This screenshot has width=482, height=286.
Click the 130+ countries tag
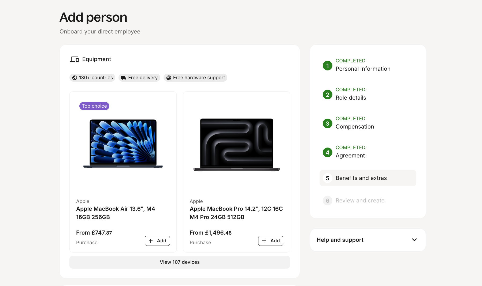pyautogui.click(x=92, y=78)
